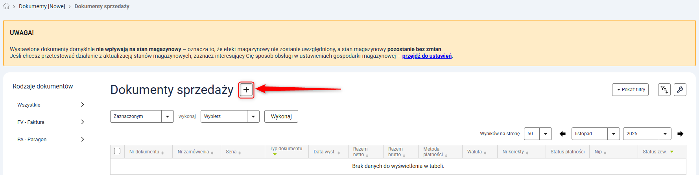Select PA - Paragon document type
Image resolution: width=699 pixels, height=175 pixels.
50,140
